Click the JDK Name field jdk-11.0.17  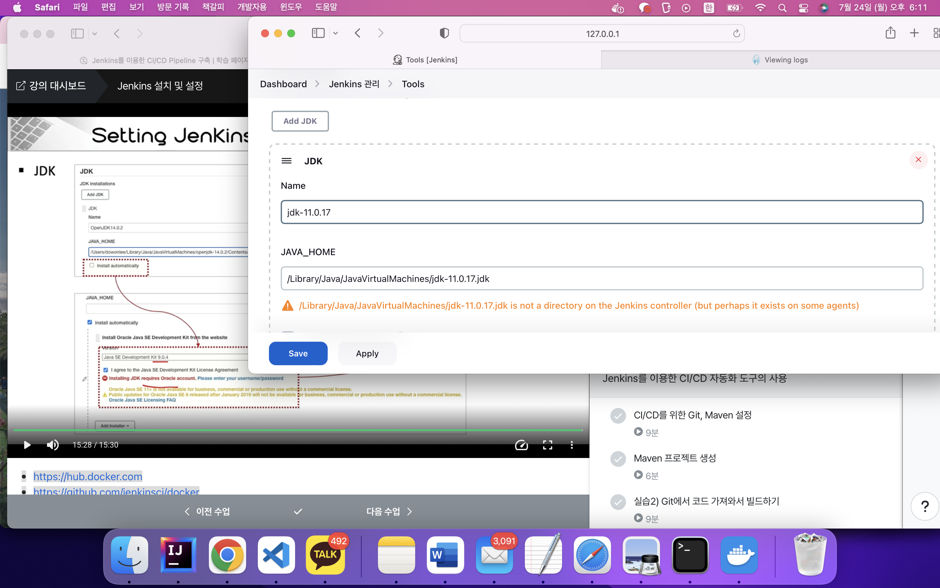tap(602, 212)
